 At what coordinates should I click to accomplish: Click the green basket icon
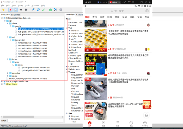[x=50, y=10]
